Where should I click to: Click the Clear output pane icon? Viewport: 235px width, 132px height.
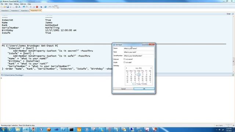click(19, 7)
